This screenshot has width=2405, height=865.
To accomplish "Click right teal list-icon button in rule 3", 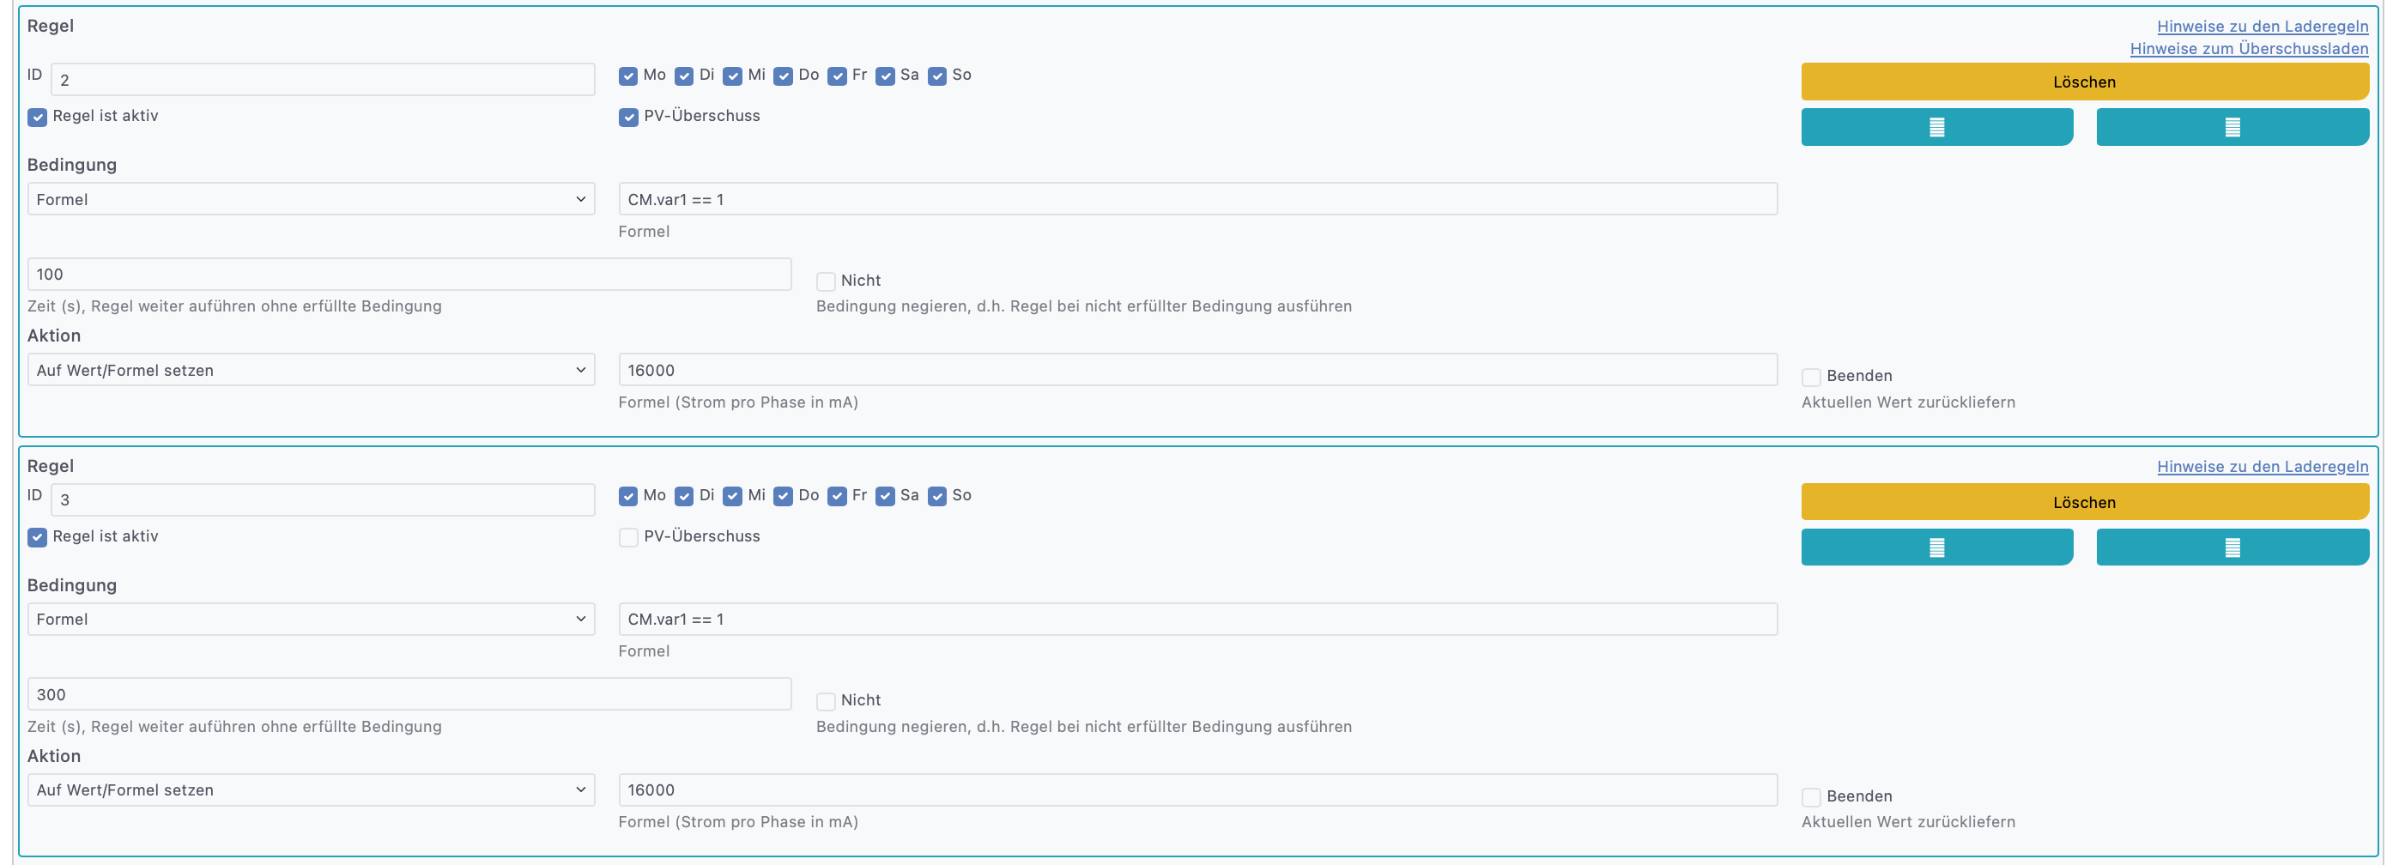I will click(2232, 547).
